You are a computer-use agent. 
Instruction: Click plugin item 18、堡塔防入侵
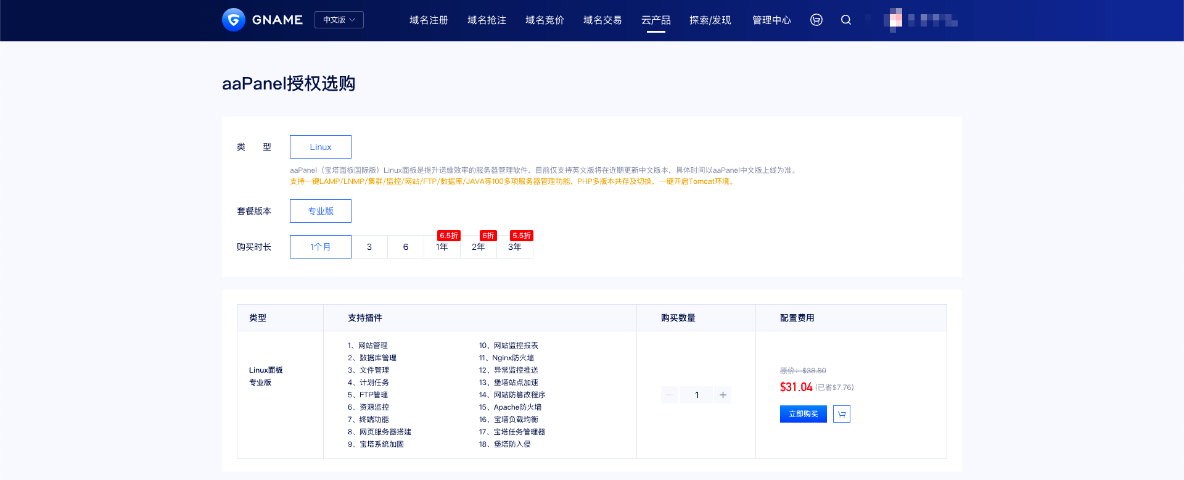tap(504, 444)
